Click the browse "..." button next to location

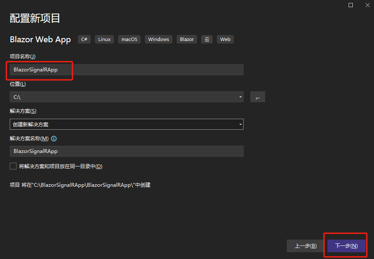[x=258, y=97]
